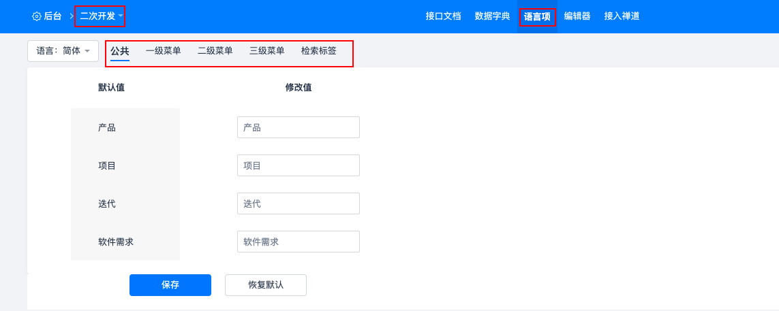This screenshot has width=779, height=311.
Task: Switch to the 一级菜单 tab
Action: [x=164, y=51]
